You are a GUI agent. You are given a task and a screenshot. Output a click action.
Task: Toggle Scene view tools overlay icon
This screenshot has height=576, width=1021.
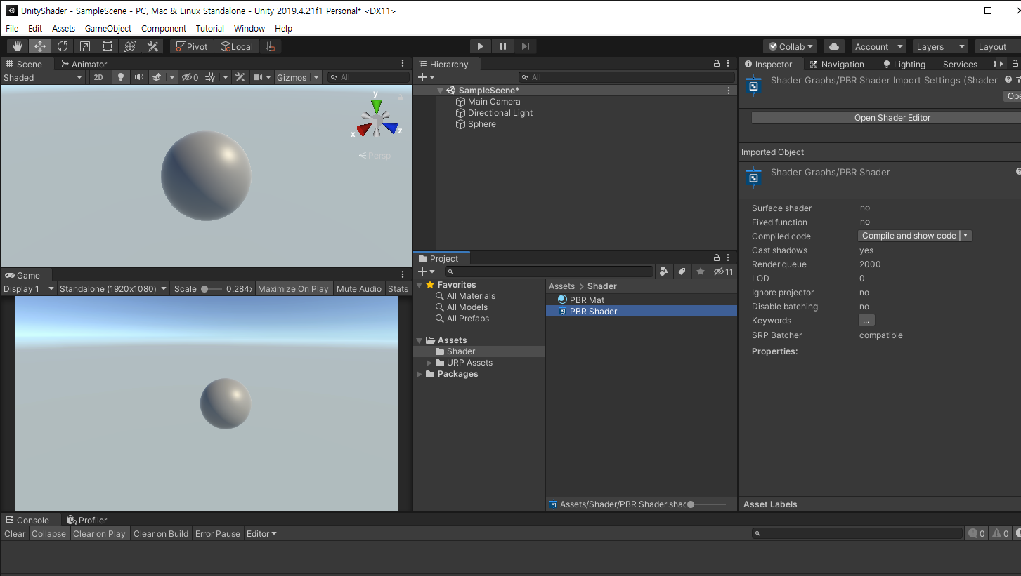[240, 77]
